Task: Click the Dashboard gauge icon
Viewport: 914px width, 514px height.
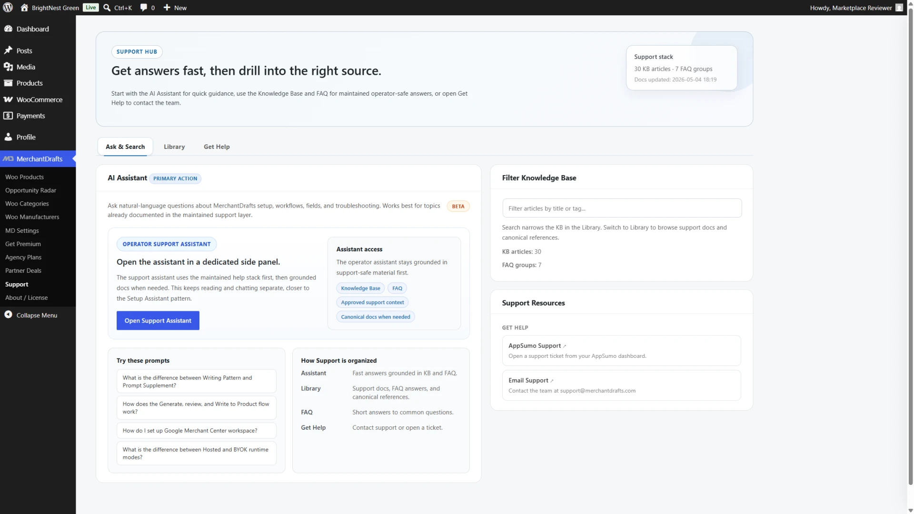Action: 8,29
